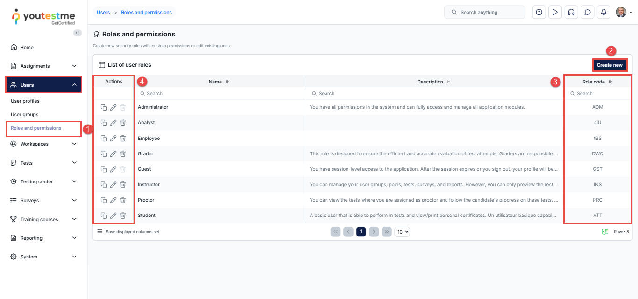Export the roles list to Excel
The width and height of the screenshot is (638, 299).
click(605, 232)
